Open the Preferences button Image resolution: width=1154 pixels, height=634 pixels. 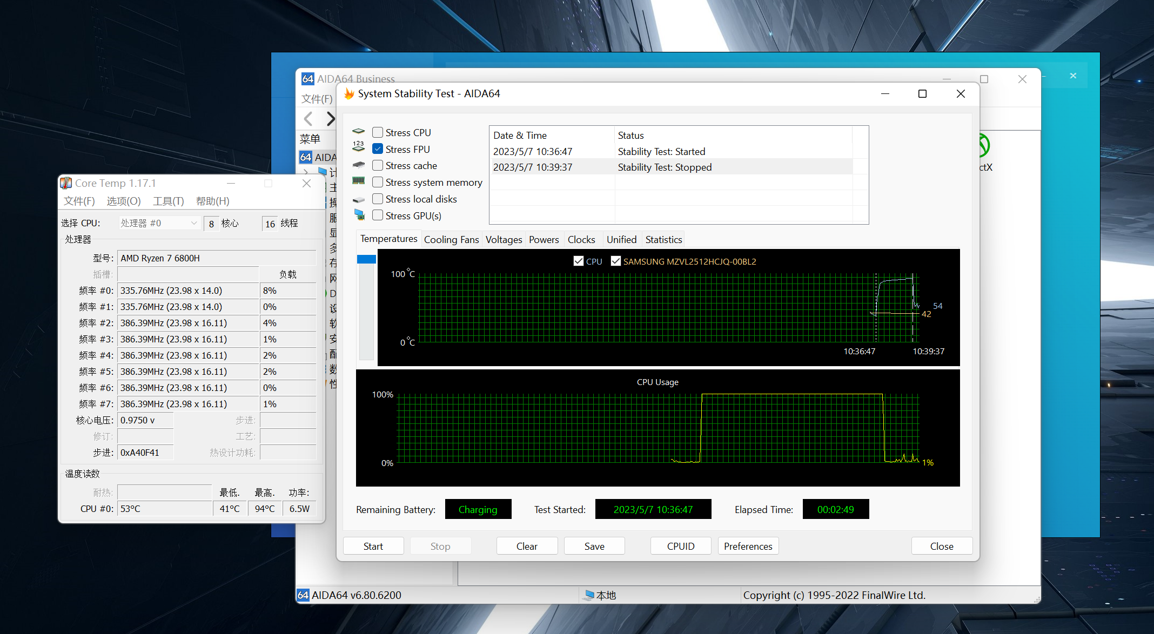pos(748,546)
